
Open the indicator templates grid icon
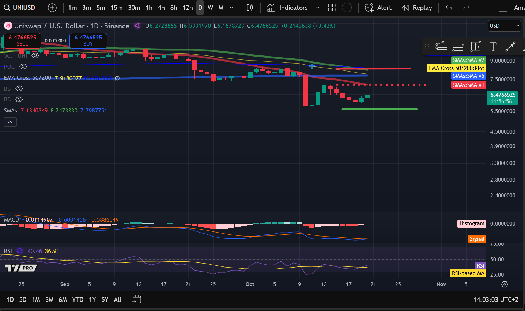(332, 8)
